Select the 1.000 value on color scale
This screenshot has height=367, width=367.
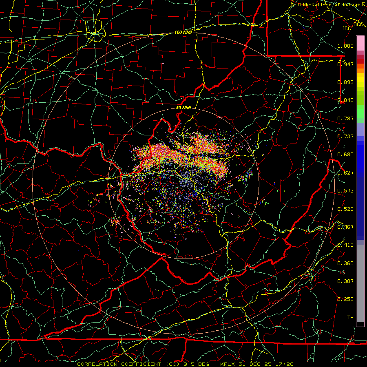(345, 46)
